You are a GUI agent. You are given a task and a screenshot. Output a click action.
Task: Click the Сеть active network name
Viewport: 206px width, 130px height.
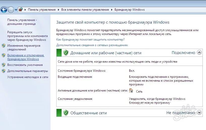139,91
